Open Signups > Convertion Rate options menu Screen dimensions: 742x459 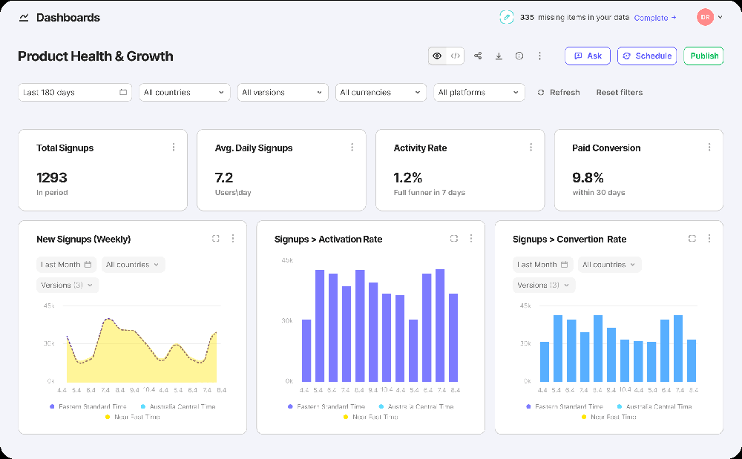pos(709,239)
